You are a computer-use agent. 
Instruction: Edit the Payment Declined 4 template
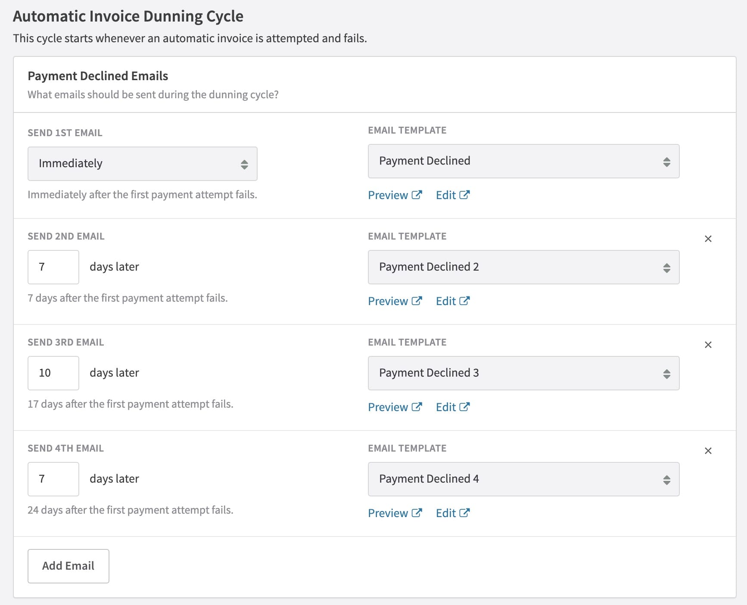click(x=452, y=513)
